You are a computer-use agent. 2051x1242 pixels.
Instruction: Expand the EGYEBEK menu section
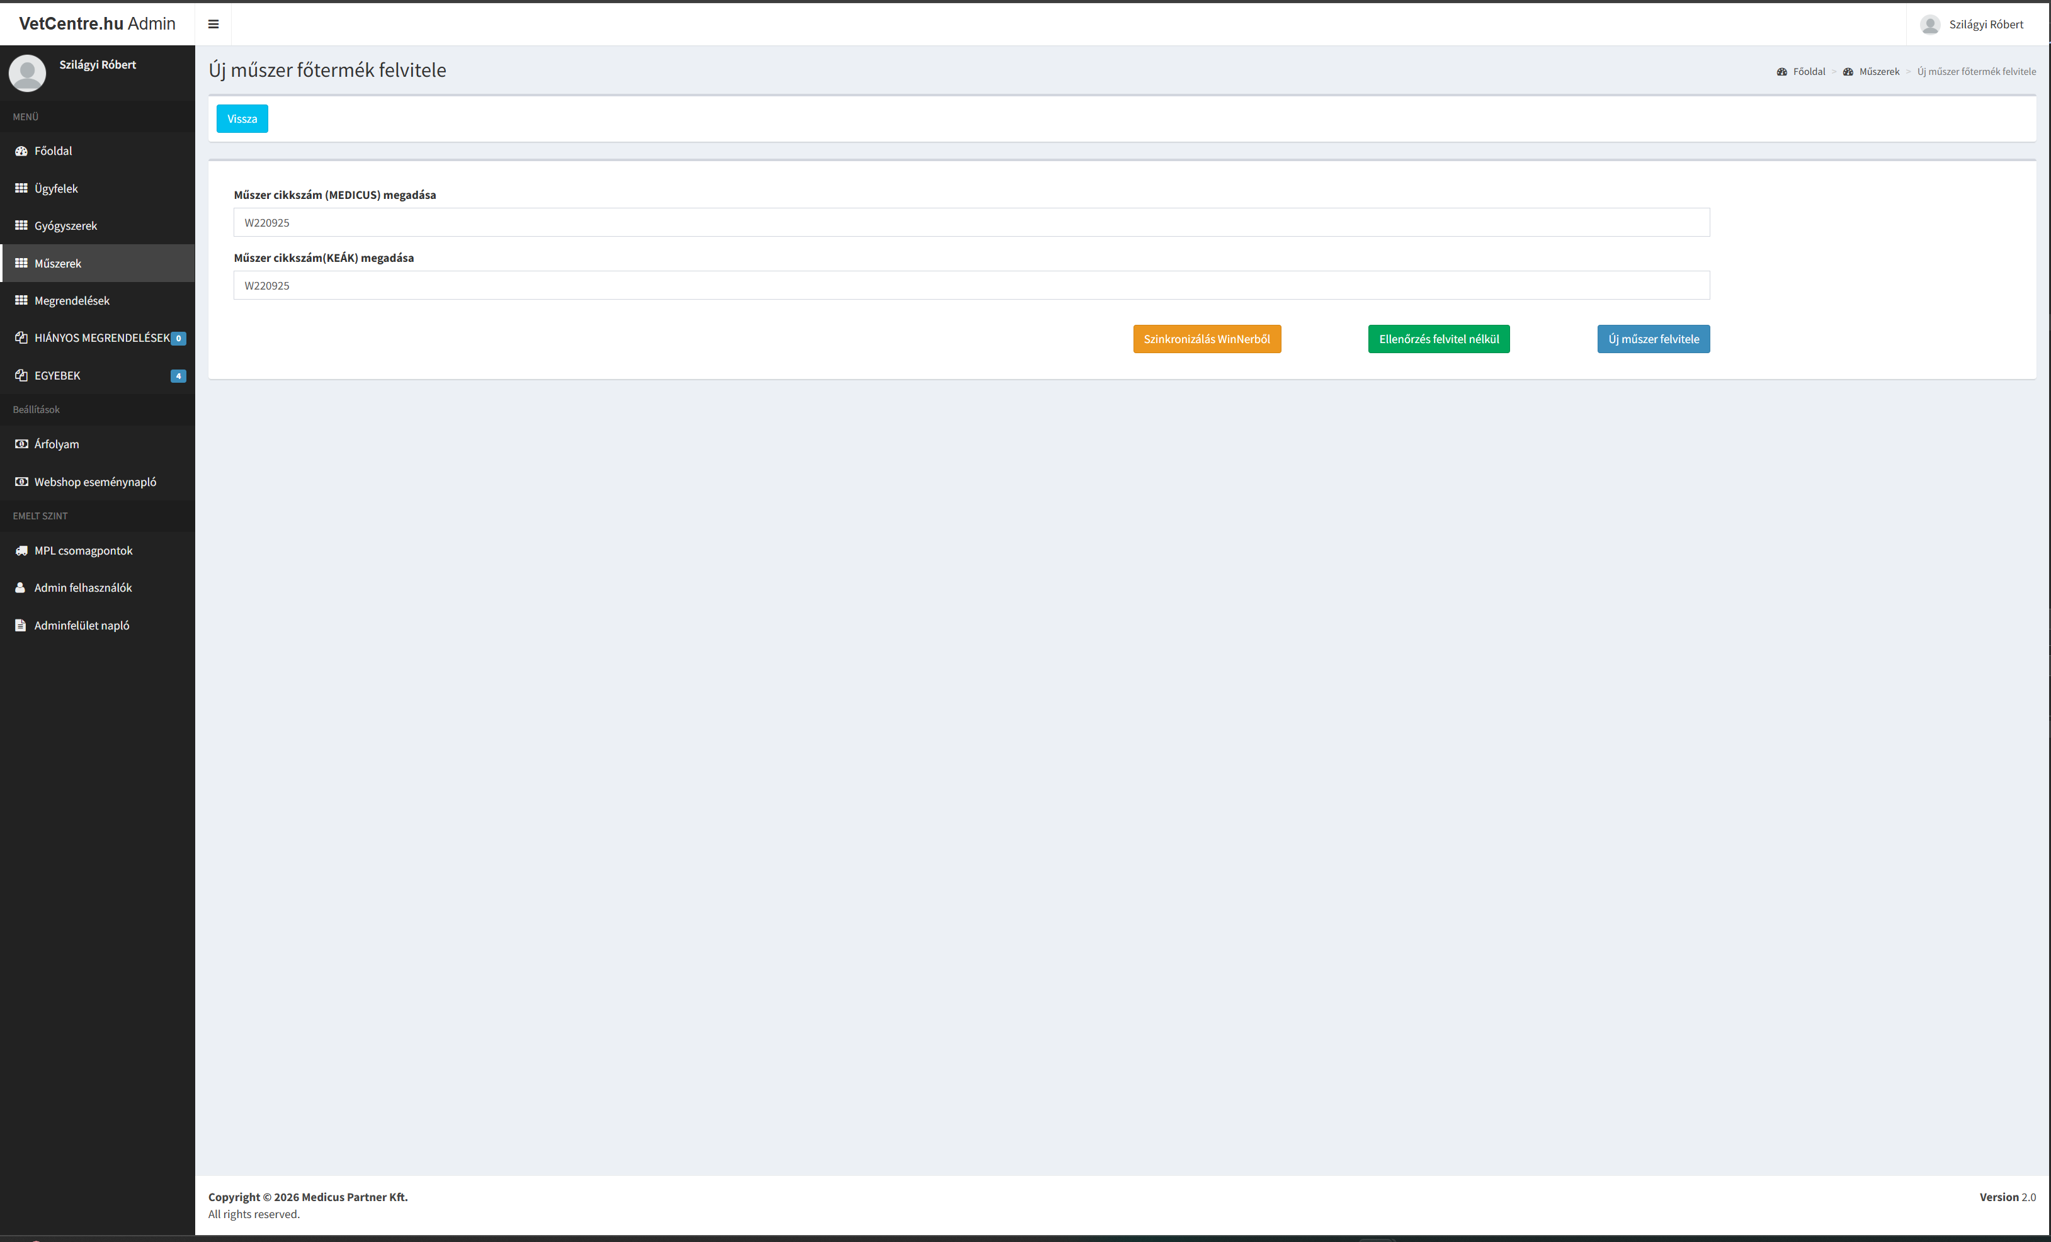(x=59, y=375)
